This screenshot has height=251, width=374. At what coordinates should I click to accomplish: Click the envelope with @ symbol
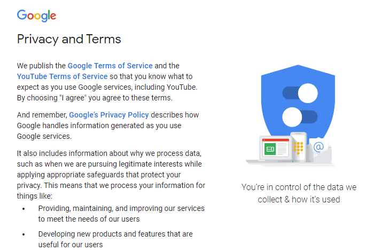pos(318,146)
